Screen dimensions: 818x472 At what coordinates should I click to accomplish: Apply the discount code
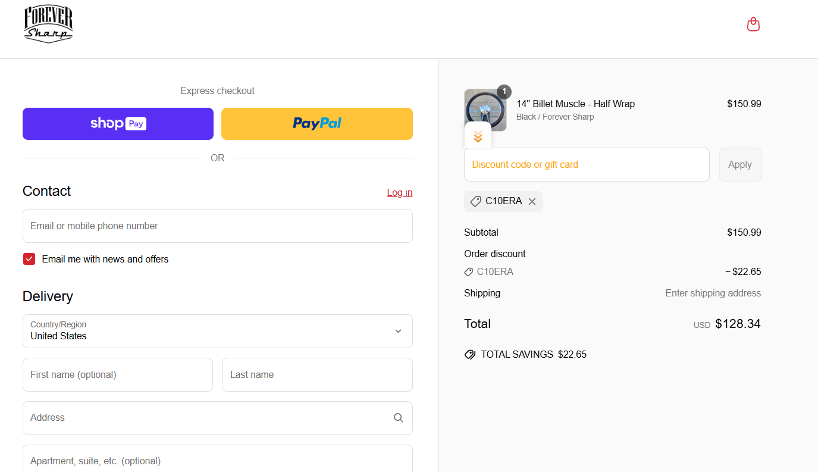(739, 165)
